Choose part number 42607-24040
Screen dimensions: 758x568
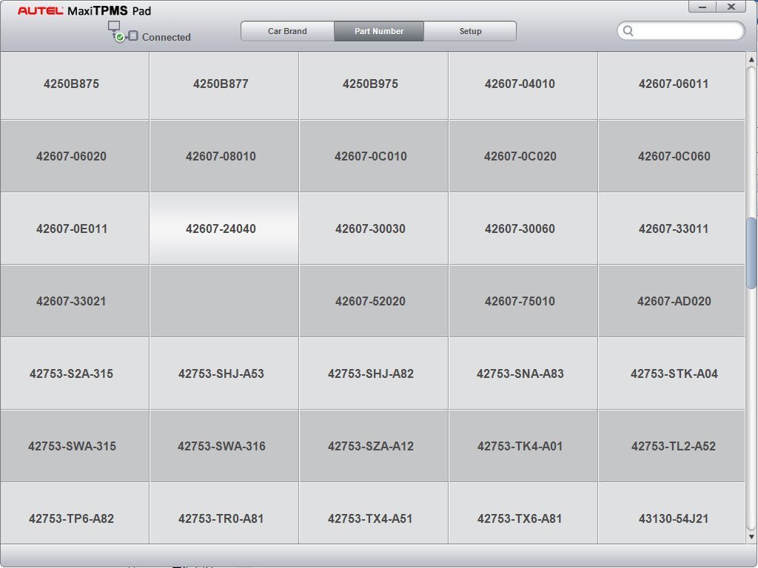pyautogui.click(x=221, y=229)
